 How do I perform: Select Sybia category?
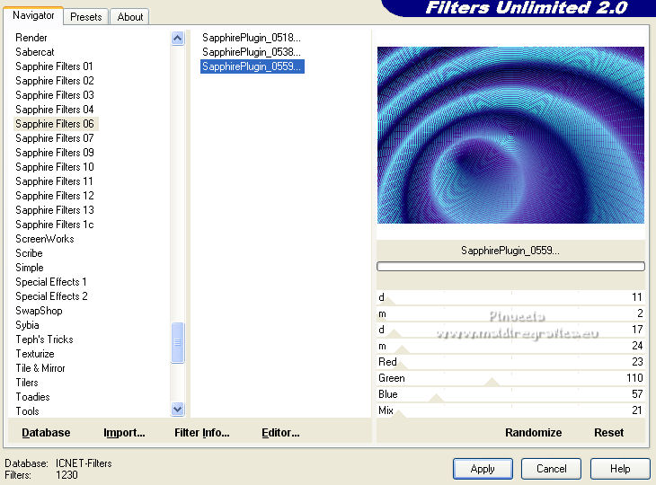click(27, 325)
